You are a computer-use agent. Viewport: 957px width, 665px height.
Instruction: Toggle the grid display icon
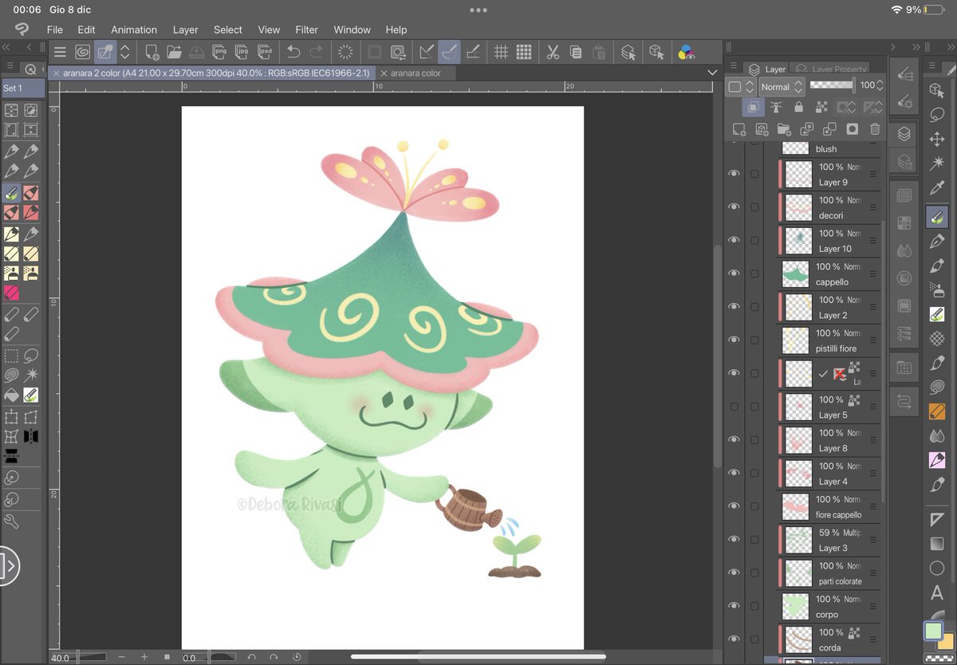click(x=501, y=53)
